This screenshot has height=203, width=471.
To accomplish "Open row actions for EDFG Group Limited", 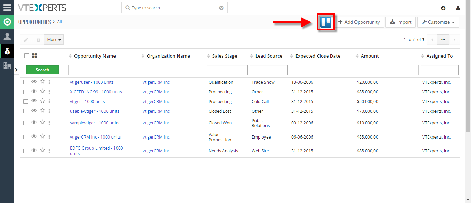I will [49, 151].
